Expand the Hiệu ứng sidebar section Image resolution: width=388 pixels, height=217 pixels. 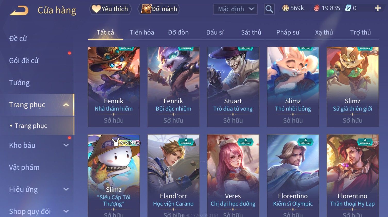tap(66, 189)
